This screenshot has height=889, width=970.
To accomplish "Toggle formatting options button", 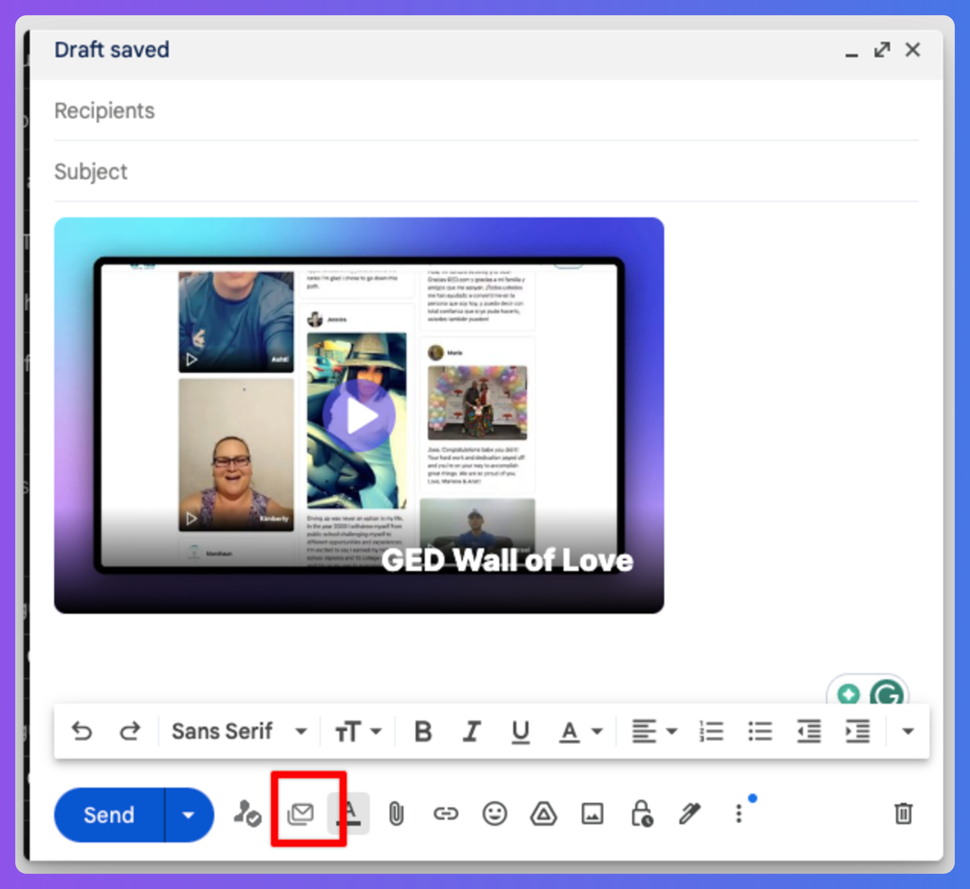I will pos(349,814).
